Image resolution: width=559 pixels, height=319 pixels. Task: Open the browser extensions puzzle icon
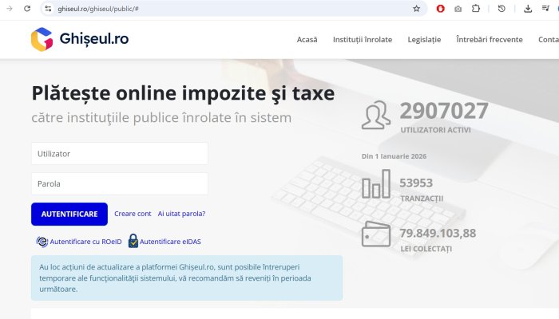click(476, 9)
